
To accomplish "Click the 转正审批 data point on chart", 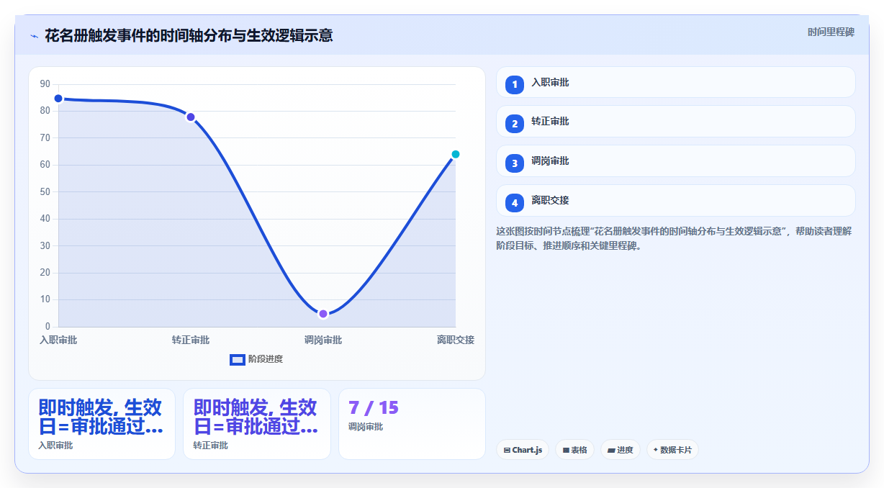I will click(191, 117).
